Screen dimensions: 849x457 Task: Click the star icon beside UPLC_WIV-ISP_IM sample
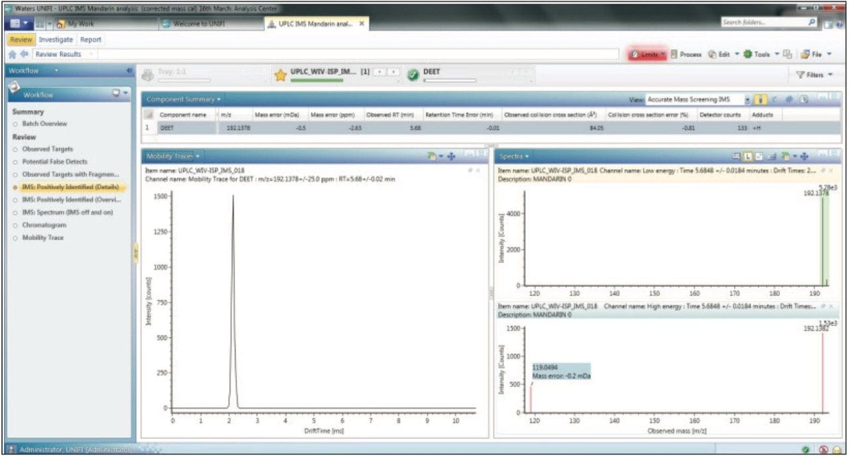(x=281, y=75)
